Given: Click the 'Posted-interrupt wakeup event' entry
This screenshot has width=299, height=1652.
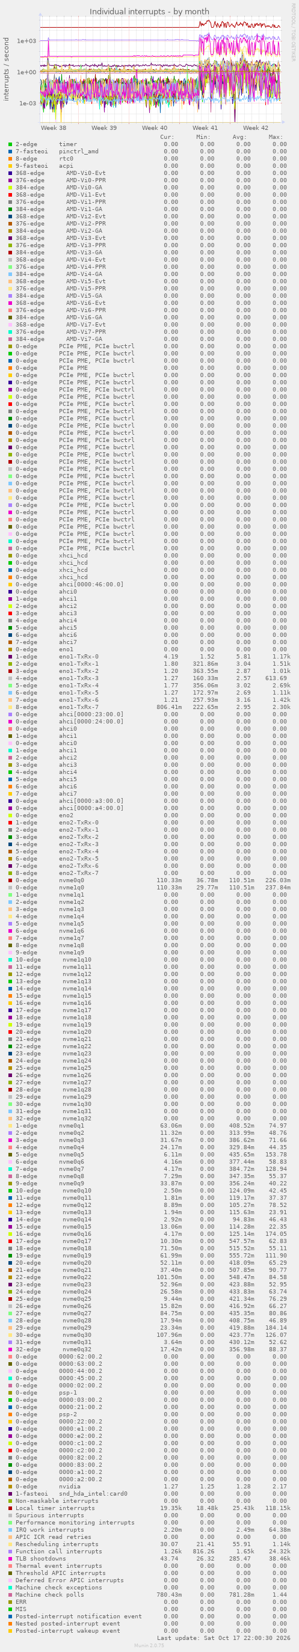Looking at the screenshot, I should coord(68,1631).
